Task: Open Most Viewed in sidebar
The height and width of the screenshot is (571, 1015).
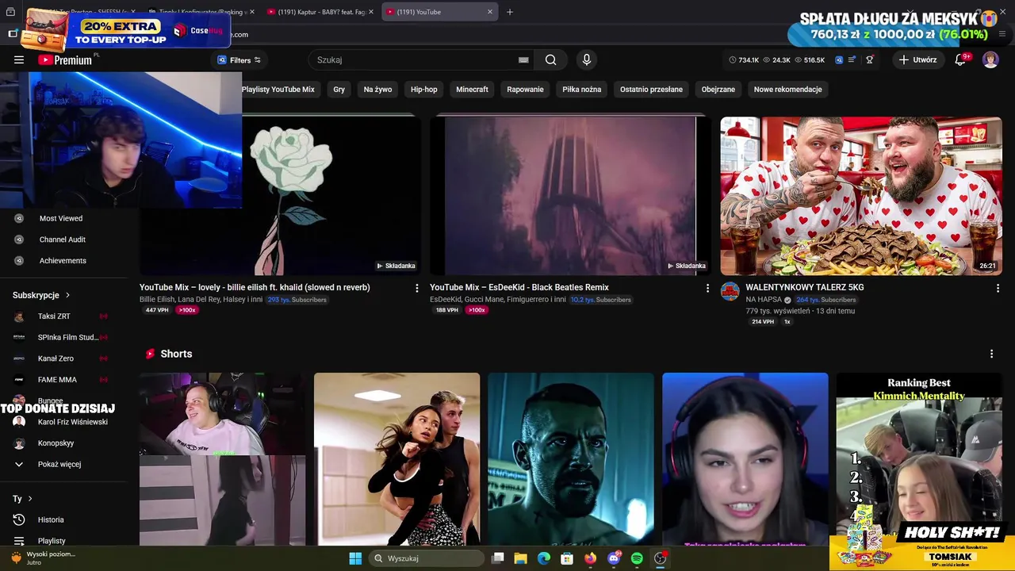Action: (x=61, y=218)
